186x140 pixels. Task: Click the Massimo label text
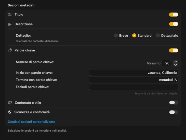153,63
